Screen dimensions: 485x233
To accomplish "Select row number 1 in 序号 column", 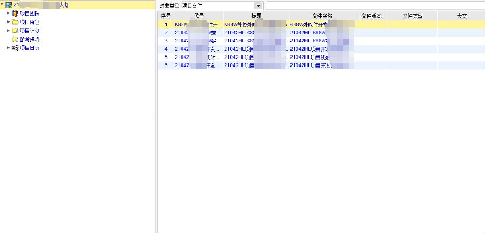I will click(x=166, y=24).
